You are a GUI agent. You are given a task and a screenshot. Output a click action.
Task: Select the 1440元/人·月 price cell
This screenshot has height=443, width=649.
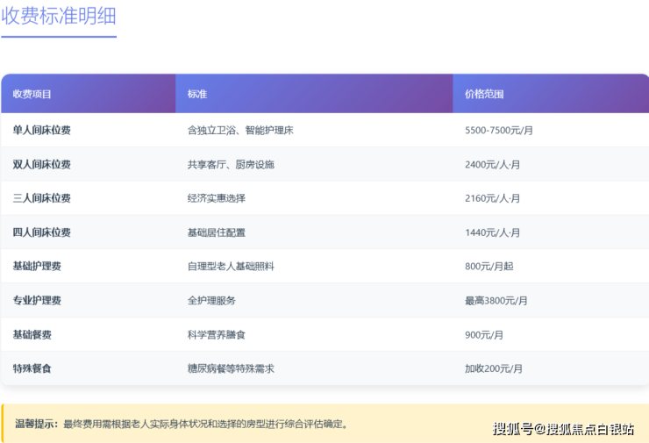point(492,232)
